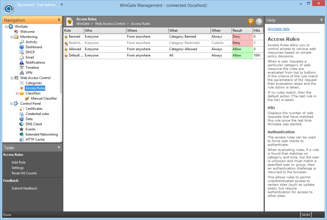Click the When column header
327x220 pixels.
pyautogui.click(x=221, y=31)
